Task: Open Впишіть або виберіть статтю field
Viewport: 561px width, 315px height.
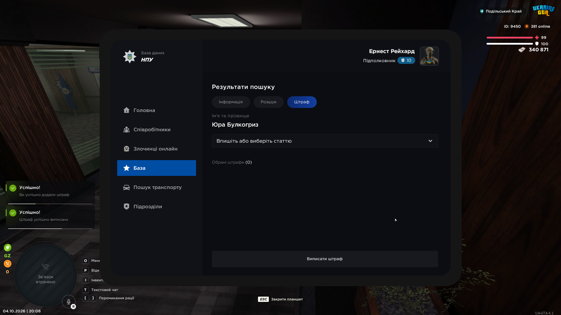Action: click(x=325, y=141)
